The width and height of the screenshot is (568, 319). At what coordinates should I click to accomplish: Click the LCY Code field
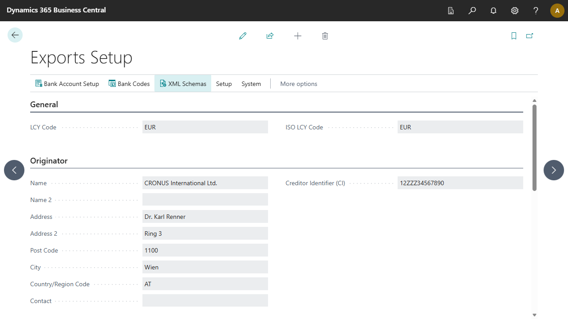pyautogui.click(x=205, y=127)
